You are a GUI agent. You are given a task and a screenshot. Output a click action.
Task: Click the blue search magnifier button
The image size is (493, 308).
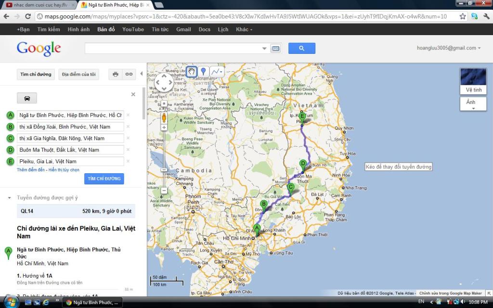[302, 48]
